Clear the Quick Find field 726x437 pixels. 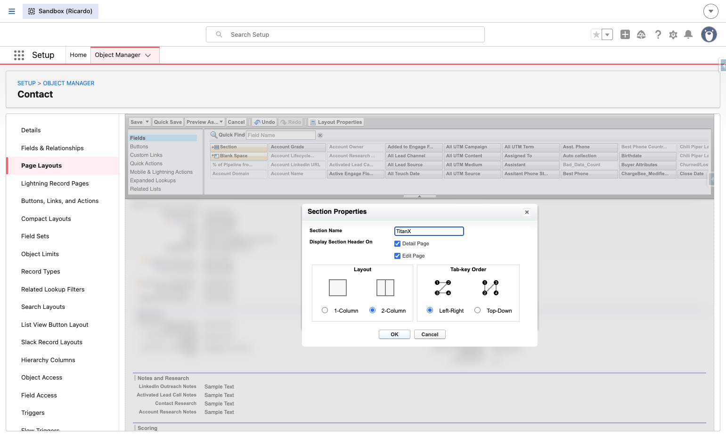(320, 135)
